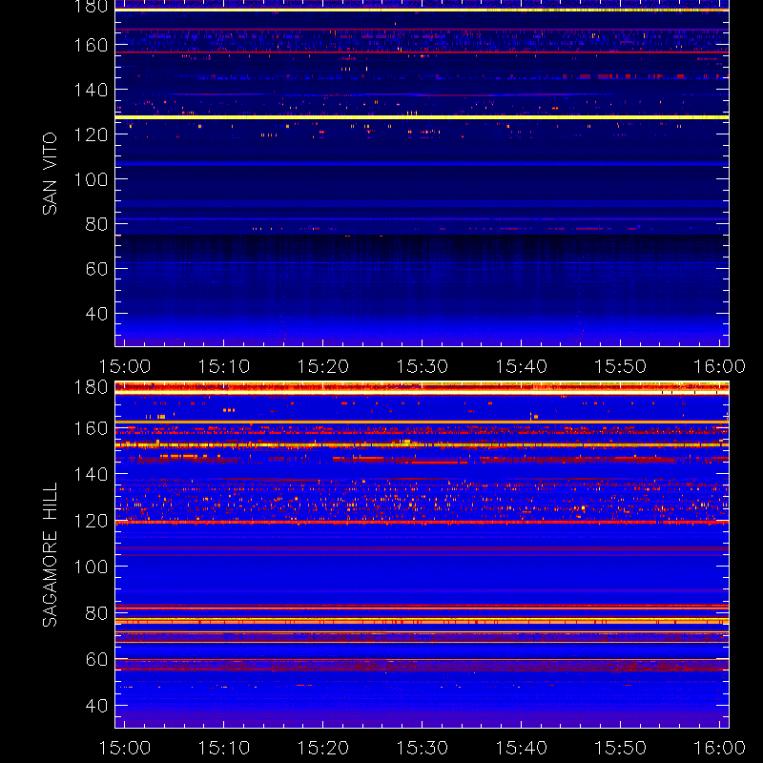Click 15:20 under the San Vito plot
763x763 pixels.
click(323, 366)
